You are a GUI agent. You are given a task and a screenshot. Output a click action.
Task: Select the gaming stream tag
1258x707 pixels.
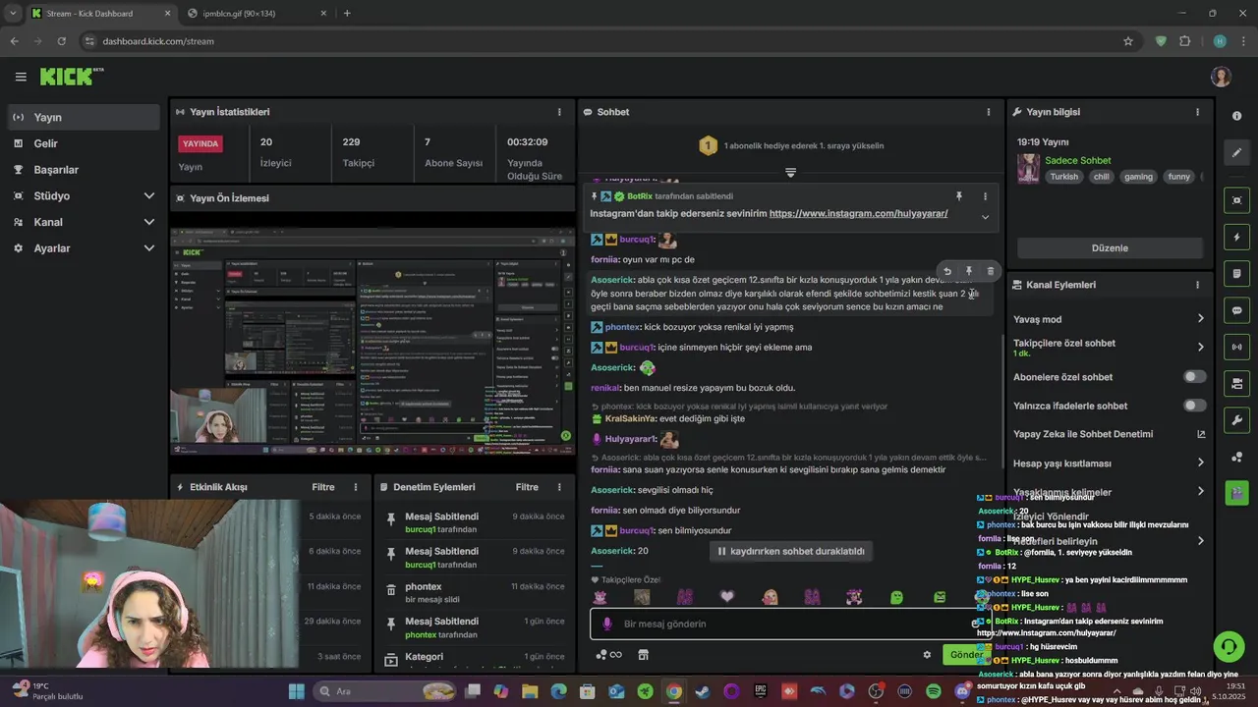point(1138,177)
